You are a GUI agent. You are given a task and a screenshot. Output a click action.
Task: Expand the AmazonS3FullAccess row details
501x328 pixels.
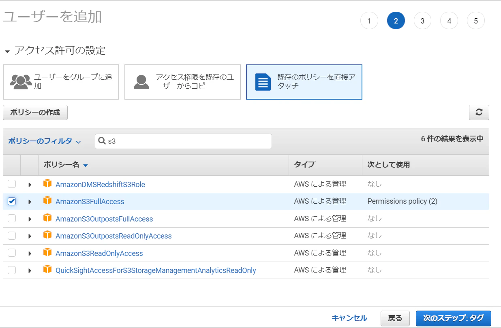pos(30,202)
